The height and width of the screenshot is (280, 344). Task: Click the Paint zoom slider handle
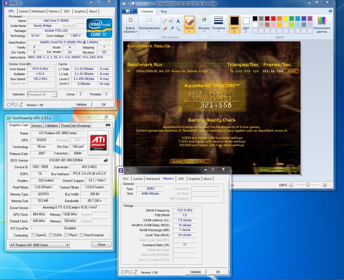pyautogui.click(x=308, y=185)
